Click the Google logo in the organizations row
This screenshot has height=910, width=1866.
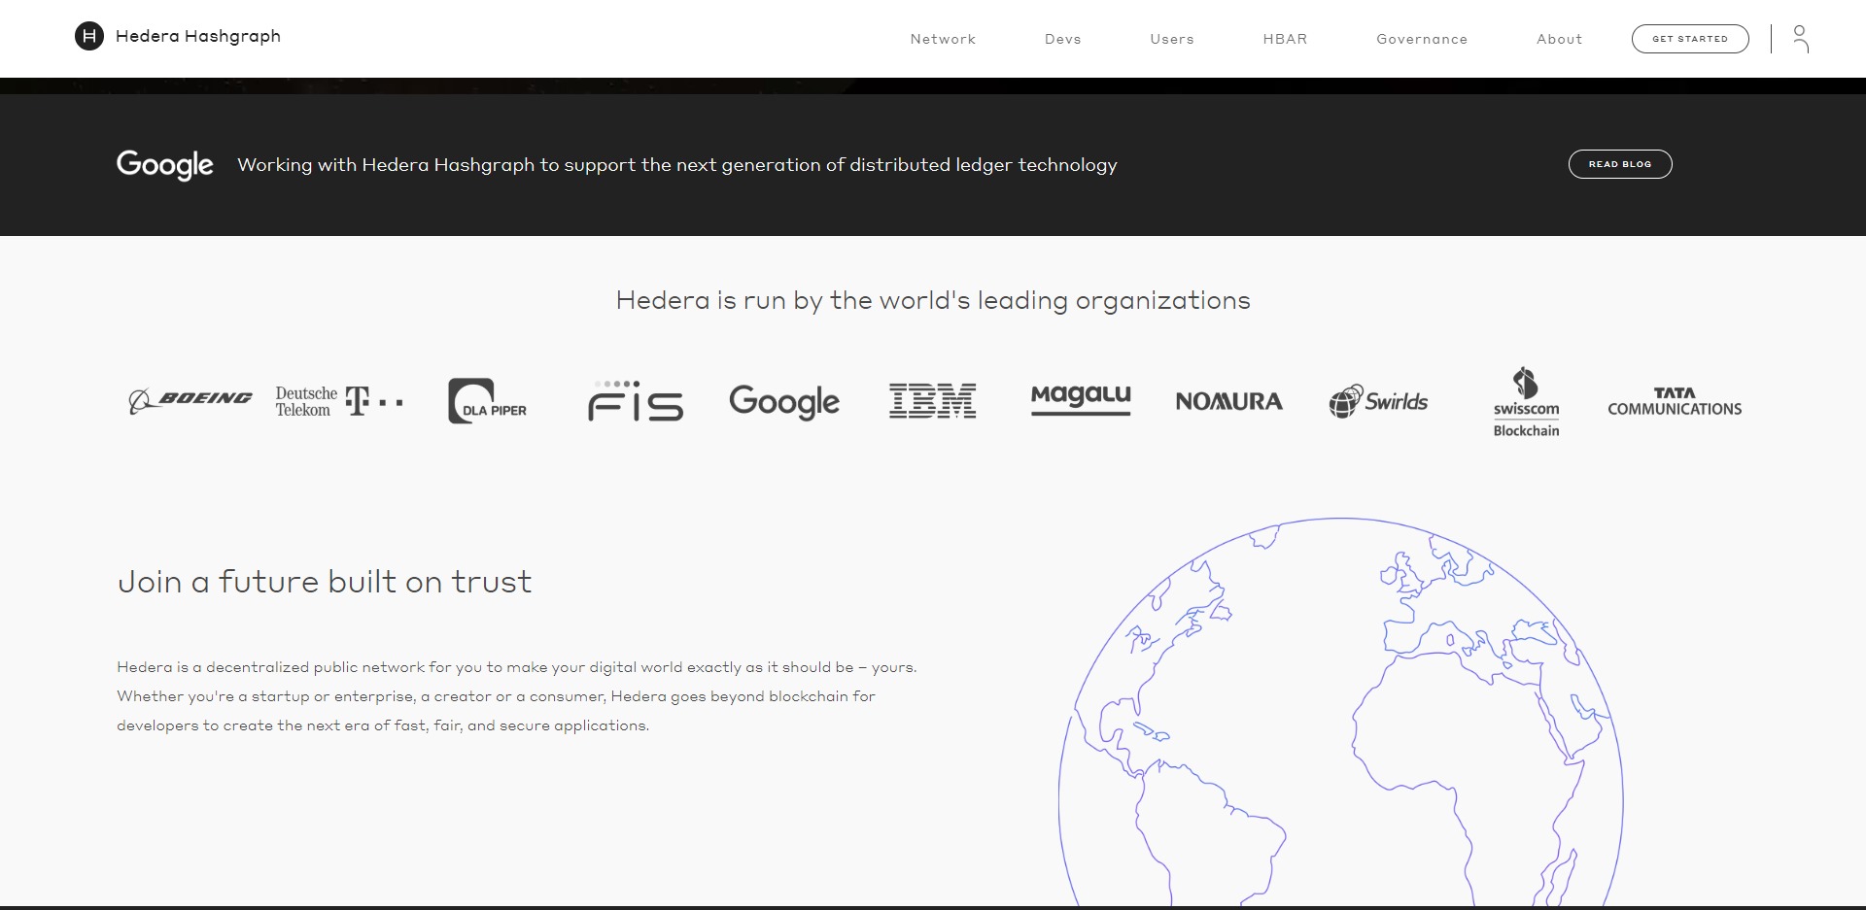[x=784, y=402]
